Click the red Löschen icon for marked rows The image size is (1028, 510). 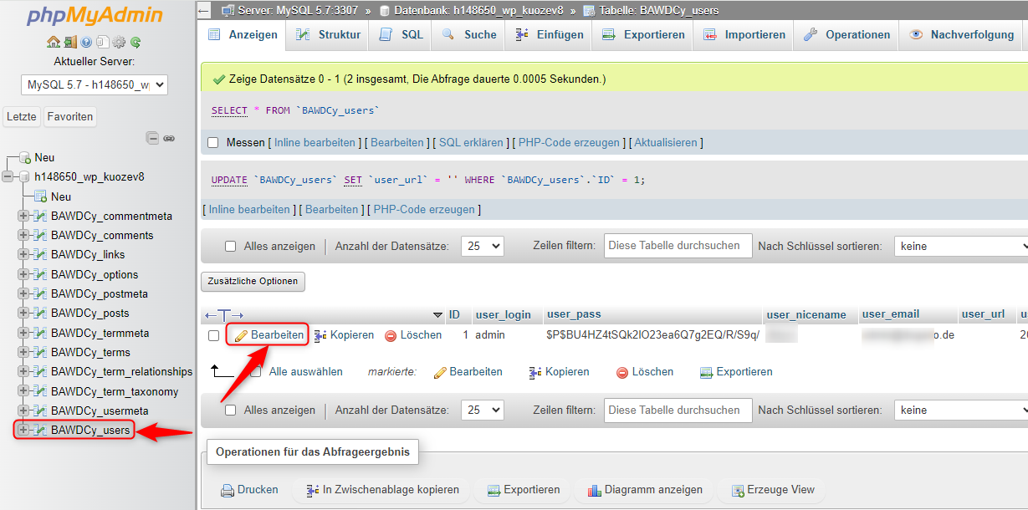coord(621,373)
